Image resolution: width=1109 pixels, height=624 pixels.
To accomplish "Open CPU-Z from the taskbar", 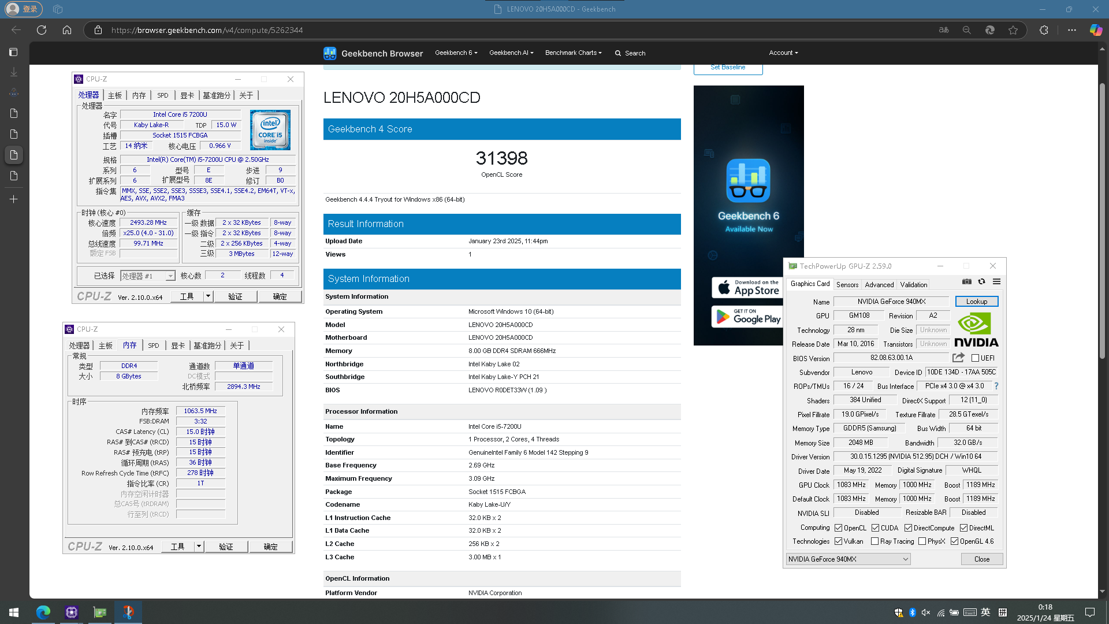I will pyautogui.click(x=72, y=612).
